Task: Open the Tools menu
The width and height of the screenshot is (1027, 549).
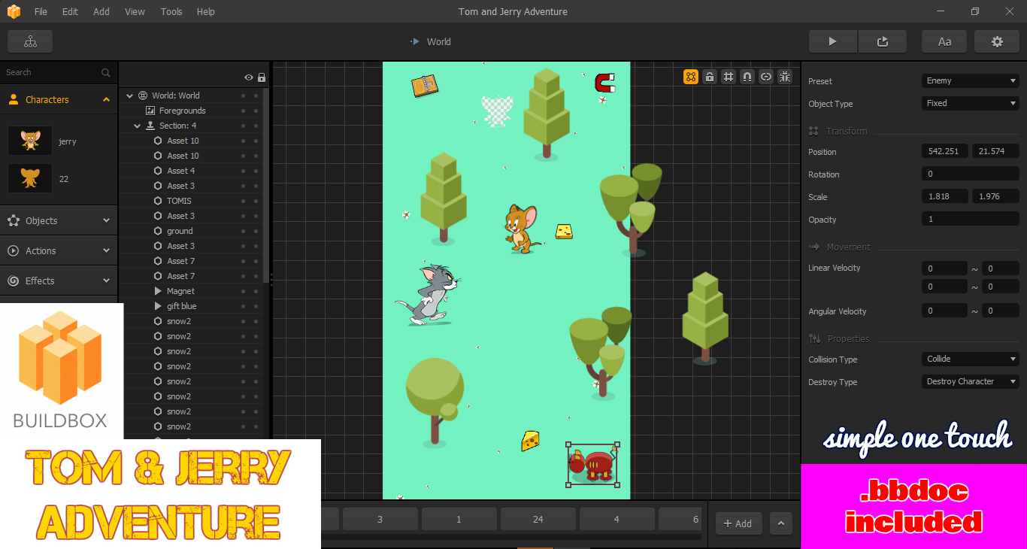Action: 171,11
